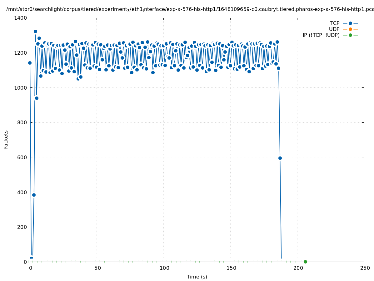Click the "Time (s)" x-axis label

pyautogui.click(x=197, y=277)
